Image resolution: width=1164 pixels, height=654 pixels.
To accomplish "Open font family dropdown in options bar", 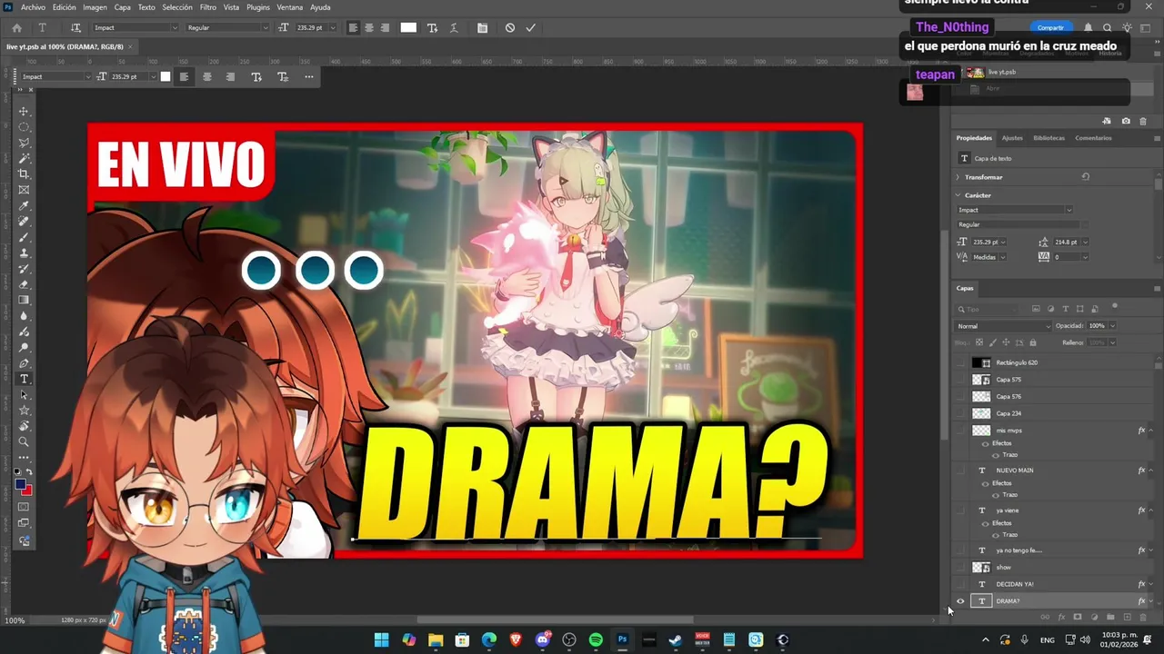I will pyautogui.click(x=175, y=27).
